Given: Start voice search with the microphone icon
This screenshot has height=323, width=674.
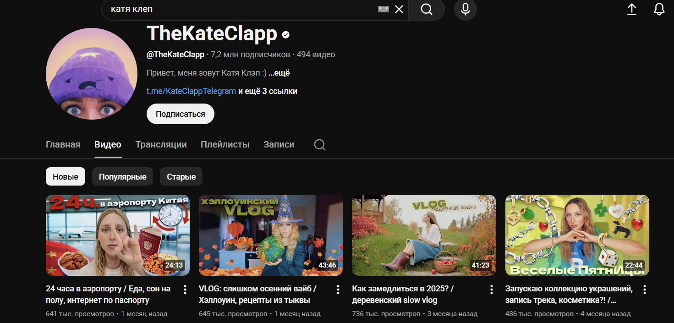Looking at the screenshot, I should 466,9.
